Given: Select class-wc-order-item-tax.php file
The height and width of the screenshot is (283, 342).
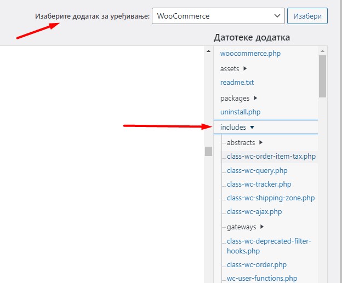Looking at the screenshot, I should click(271, 157).
